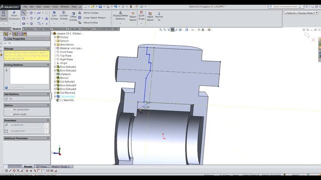Select the Text sketch tool
This screenshot has height=180, width=321.
pos(47,18)
